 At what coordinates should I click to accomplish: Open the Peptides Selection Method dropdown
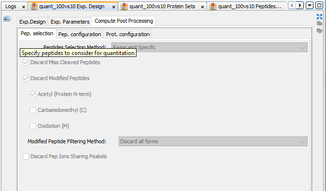tap(209, 47)
